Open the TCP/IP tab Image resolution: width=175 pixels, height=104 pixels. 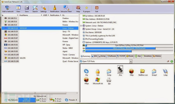click(x=121, y=56)
